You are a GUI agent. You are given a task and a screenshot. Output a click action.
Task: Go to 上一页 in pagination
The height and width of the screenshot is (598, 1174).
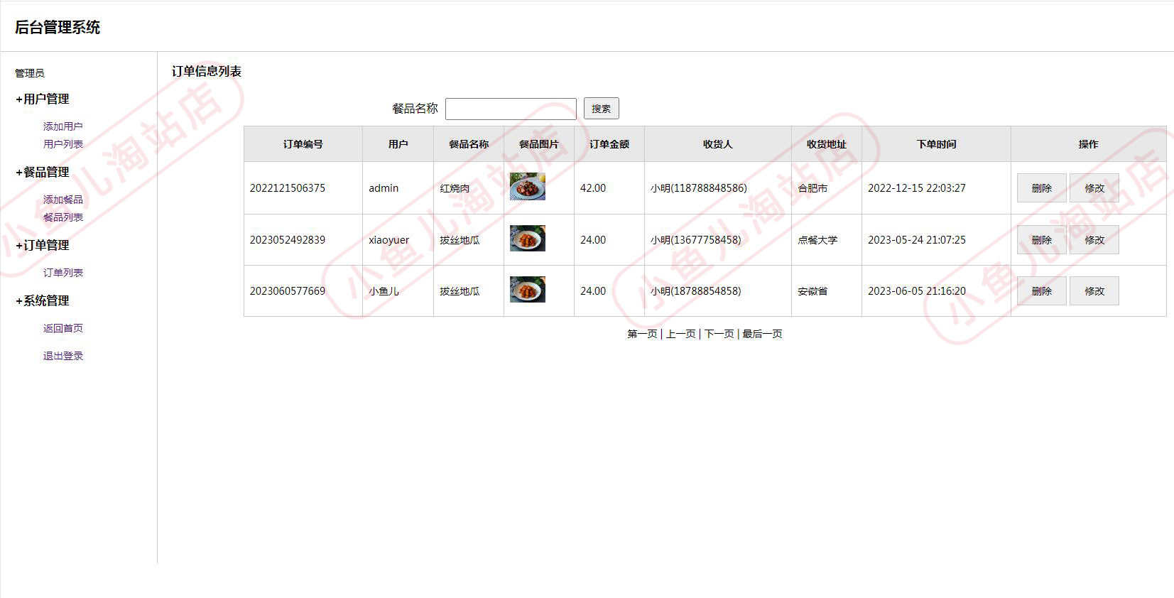680,334
